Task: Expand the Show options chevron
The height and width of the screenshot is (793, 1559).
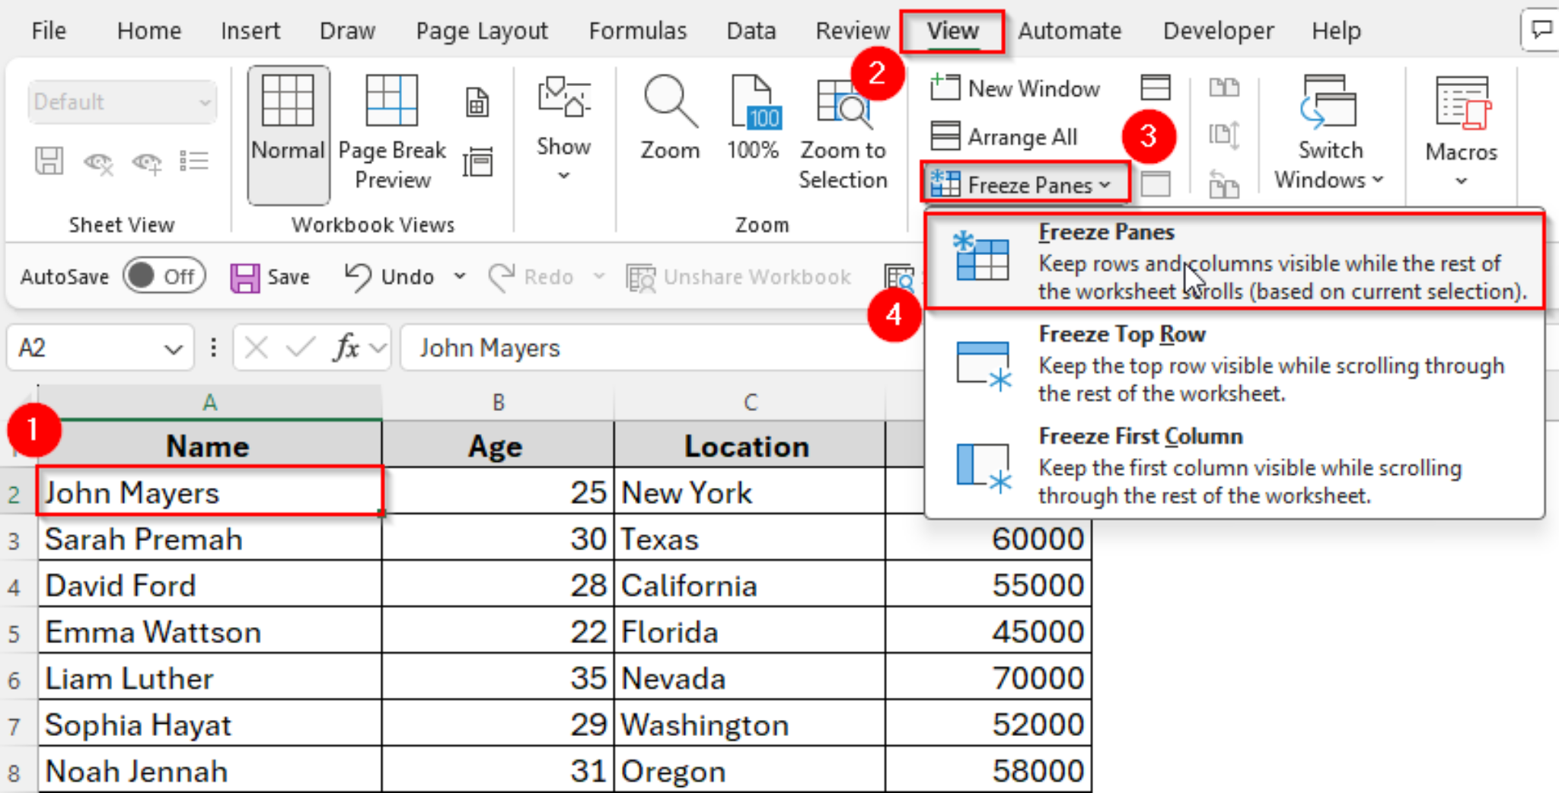Action: click(563, 174)
